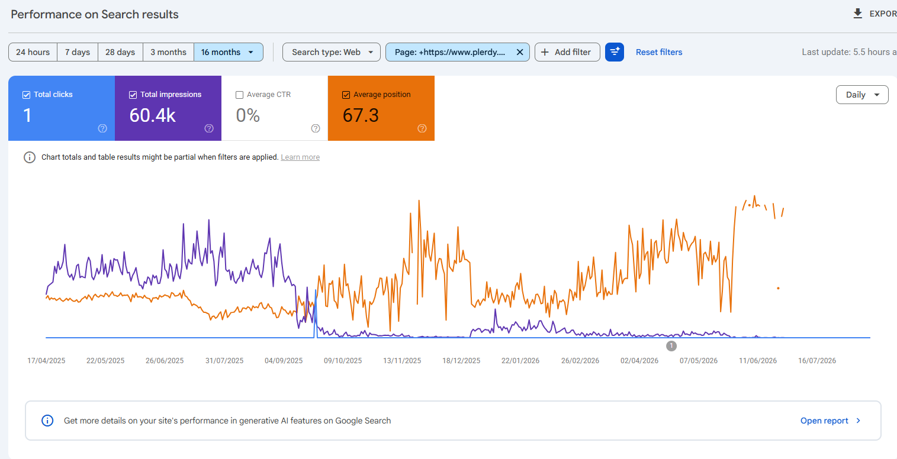897x459 pixels.
Task: Enable the Average CTR checkbox
Action: coord(239,95)
